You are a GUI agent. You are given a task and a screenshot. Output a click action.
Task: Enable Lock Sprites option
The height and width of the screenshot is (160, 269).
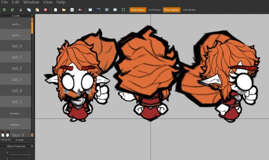coord(189,10)
